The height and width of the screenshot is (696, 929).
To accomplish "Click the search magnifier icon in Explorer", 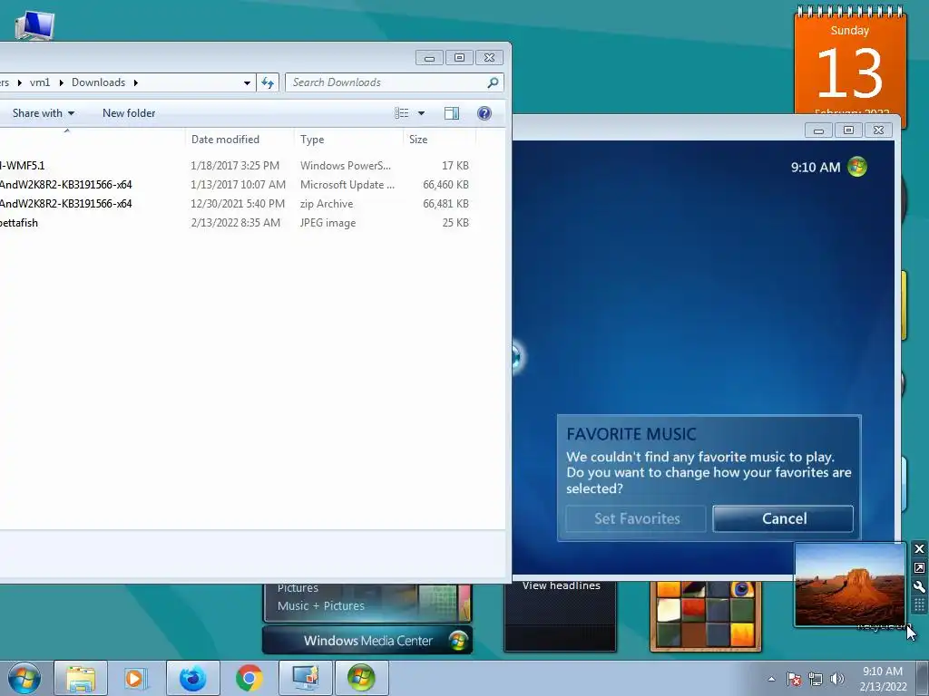I will 493,82.
